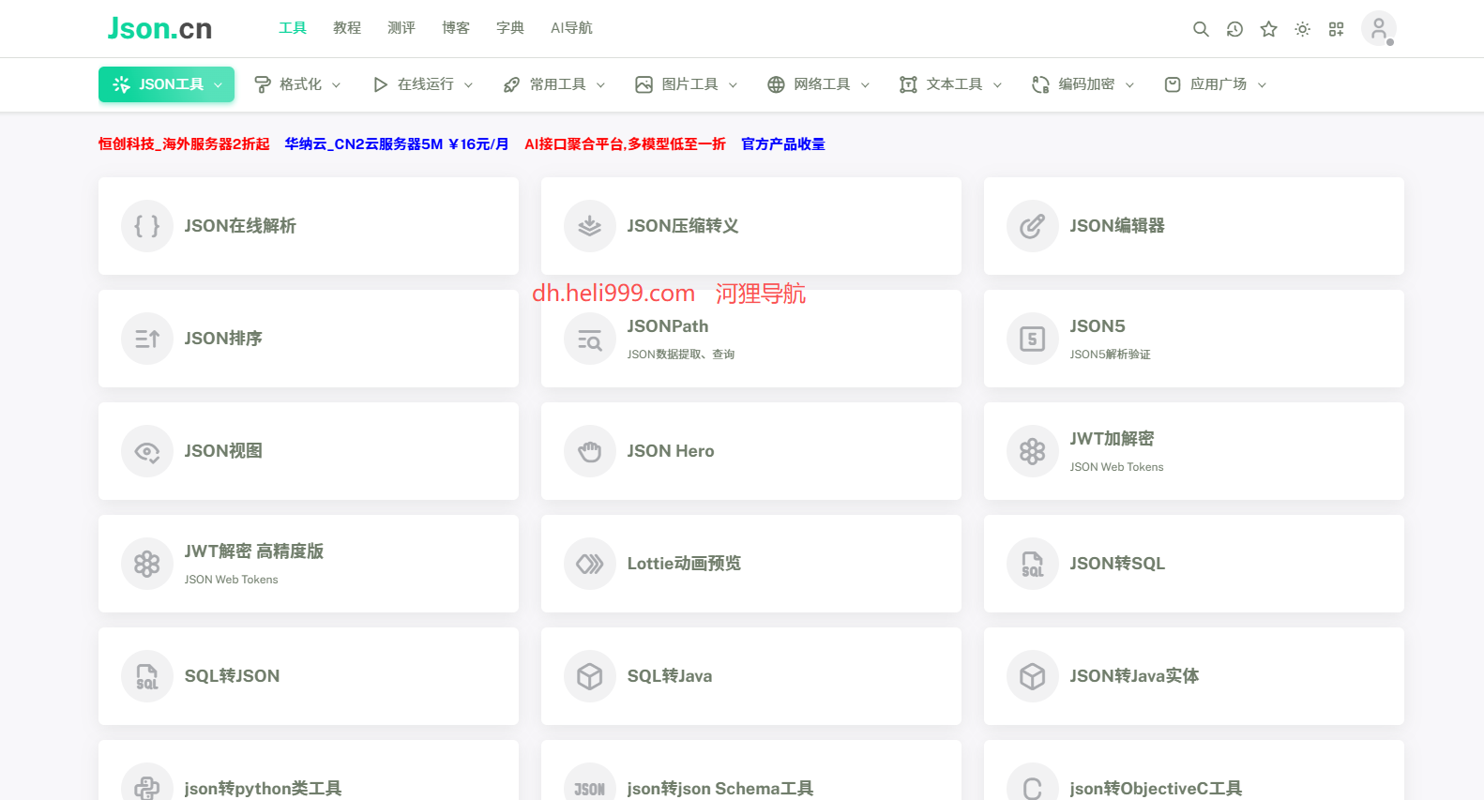The width and height of the screenshot is (1484, 800).
Task: Open the JWT解密 高精度版 tool title
Action: point(254,551)
